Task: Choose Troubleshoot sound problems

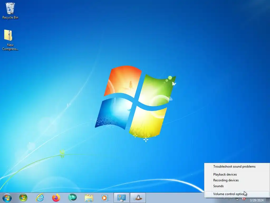Action: click(237, 167)
